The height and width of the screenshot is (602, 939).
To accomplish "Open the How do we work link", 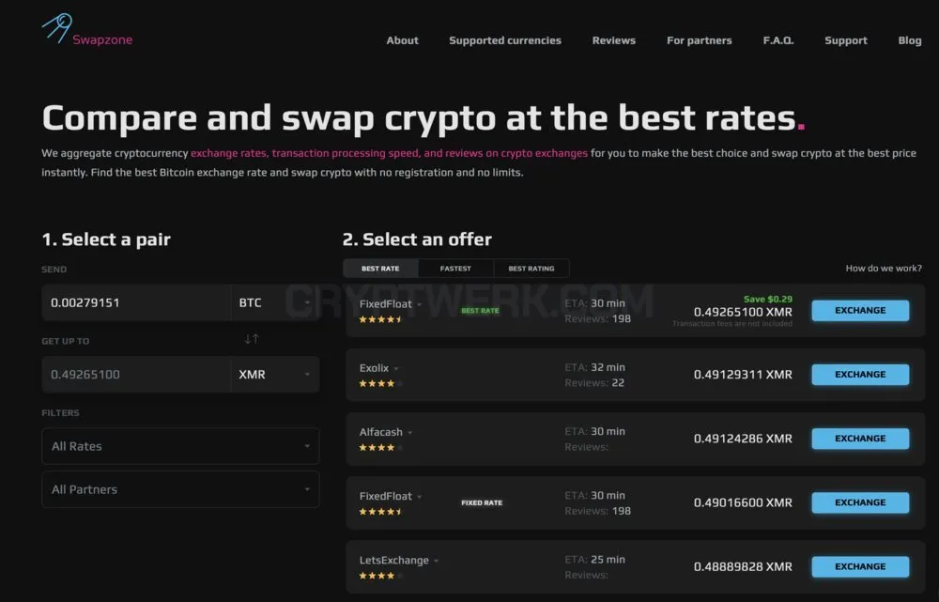I will tap(884, 269).
